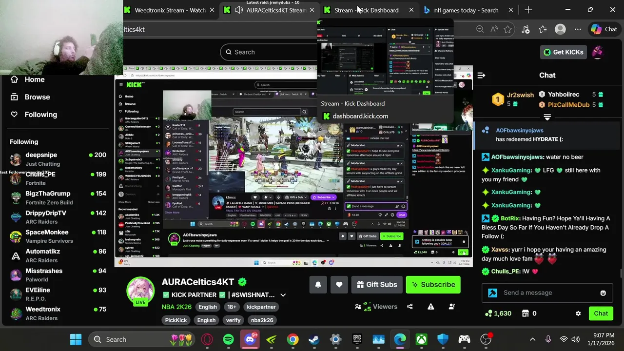The image size is (624, 351).
Task: Toggle notification bell for AURACeltics4KT
Action: pyautogui.click(x=318, y=285)
